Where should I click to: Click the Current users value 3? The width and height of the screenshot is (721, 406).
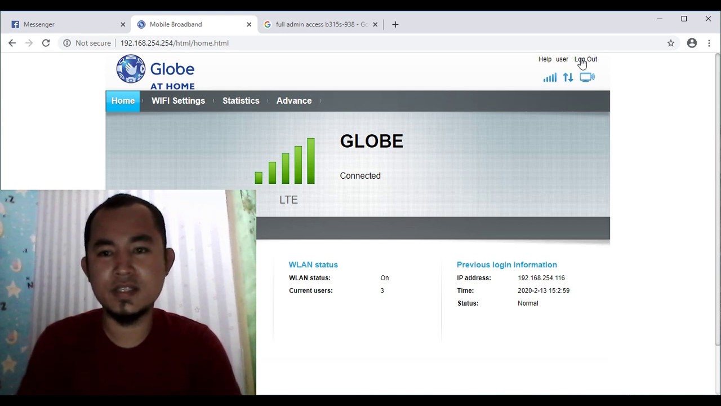[382, 290]
